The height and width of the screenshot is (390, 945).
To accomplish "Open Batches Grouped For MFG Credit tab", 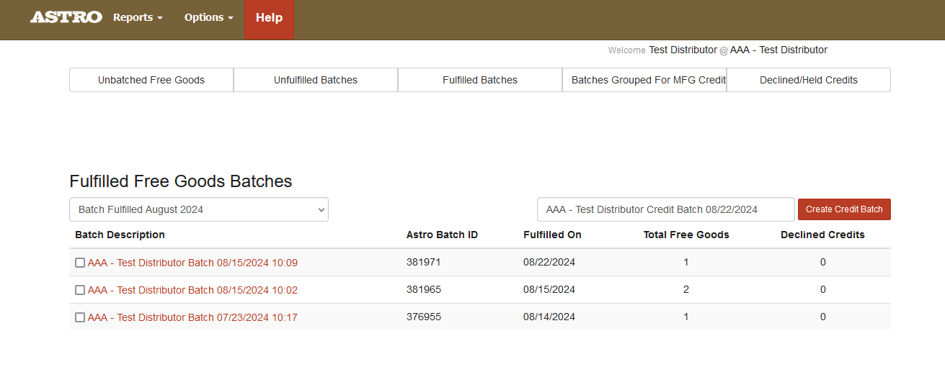I will click(x=644, y=80).
